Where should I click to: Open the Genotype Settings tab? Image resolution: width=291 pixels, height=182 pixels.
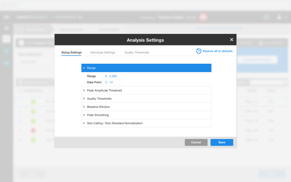click(102, 52)
